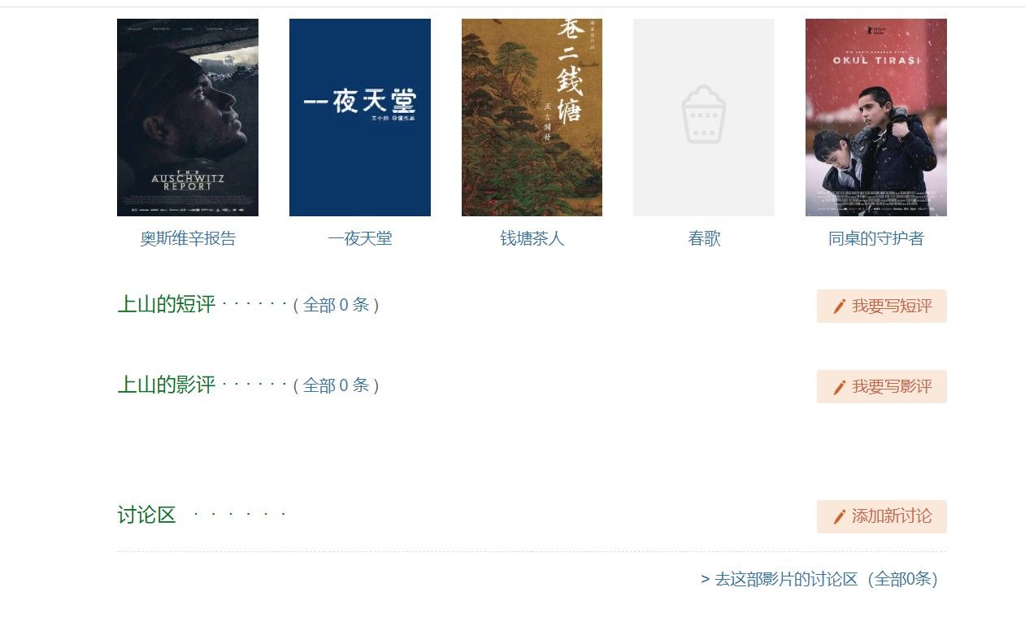Image resolution: width=1025 pixels, height=631 pixels.
Task: Open the 钱塘茶人 painting poster
Action: pos(532,117)
